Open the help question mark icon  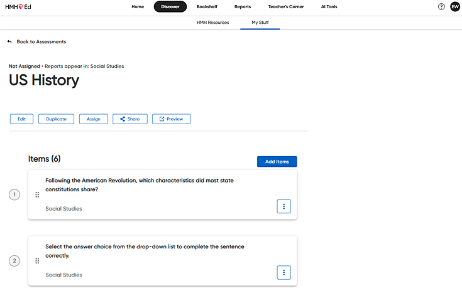pyautogui.click(x=441, y=7)
